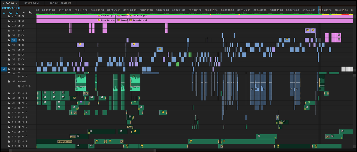357x152 pixels.
Task: Click the 00:05:45:06 playhead timecode field
Action: 11,8
